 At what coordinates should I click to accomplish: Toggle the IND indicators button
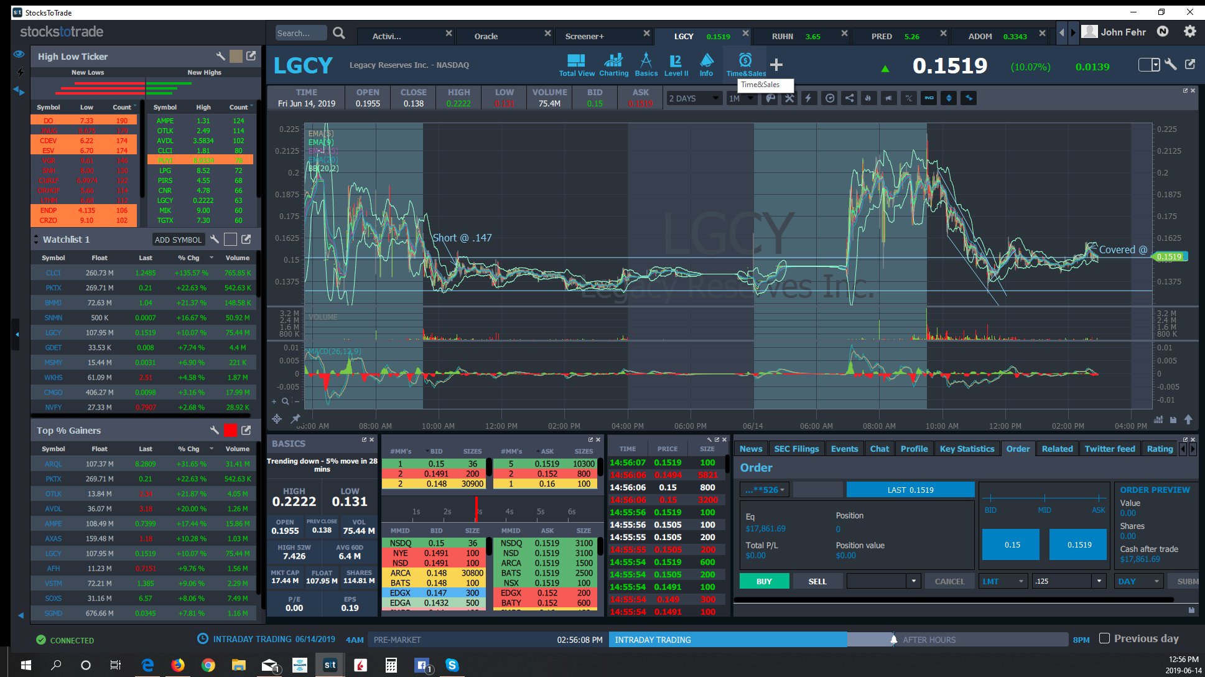tap(929, 98)
